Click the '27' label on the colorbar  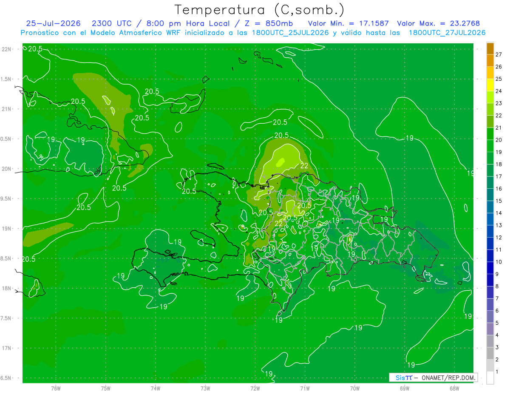click(x=499, y=54)
